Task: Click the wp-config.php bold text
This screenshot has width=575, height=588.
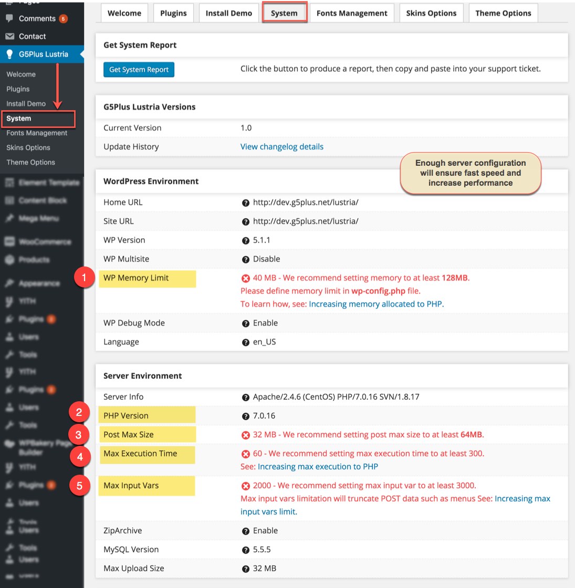Action: click(378, 291)
